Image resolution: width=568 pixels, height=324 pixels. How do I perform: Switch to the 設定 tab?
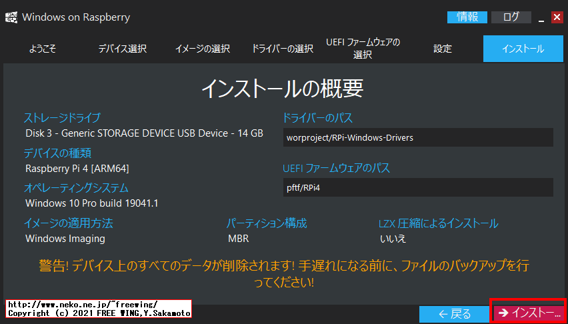tap(443, 49)
